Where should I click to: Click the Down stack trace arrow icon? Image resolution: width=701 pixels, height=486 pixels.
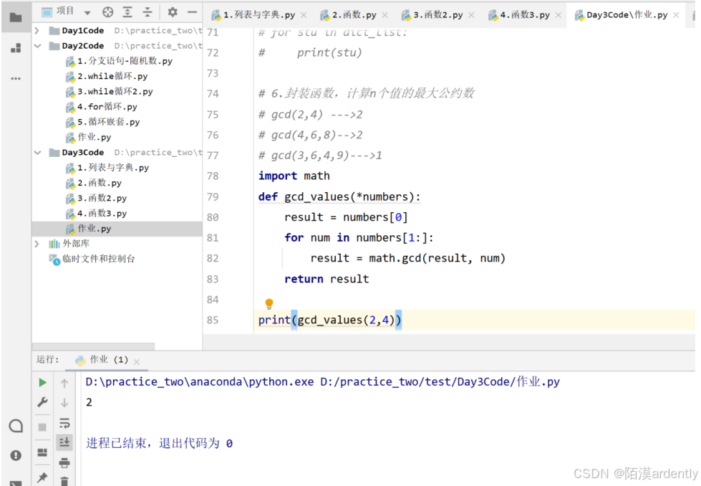tap(64, 403)
